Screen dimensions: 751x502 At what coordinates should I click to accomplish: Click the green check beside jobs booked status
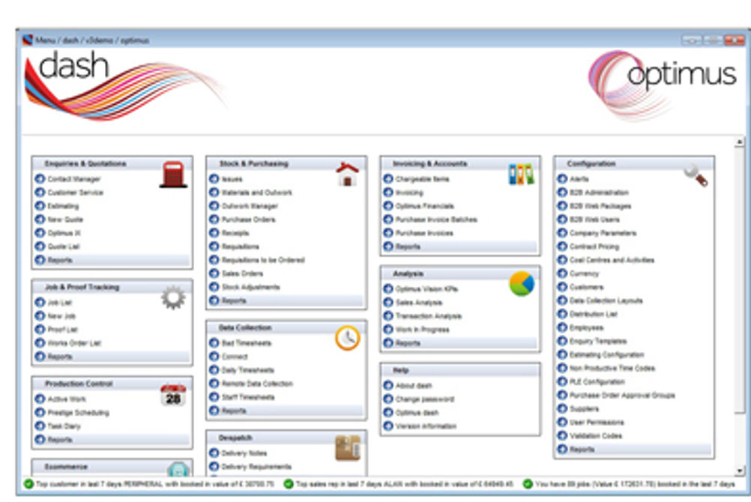coord(528,484)
